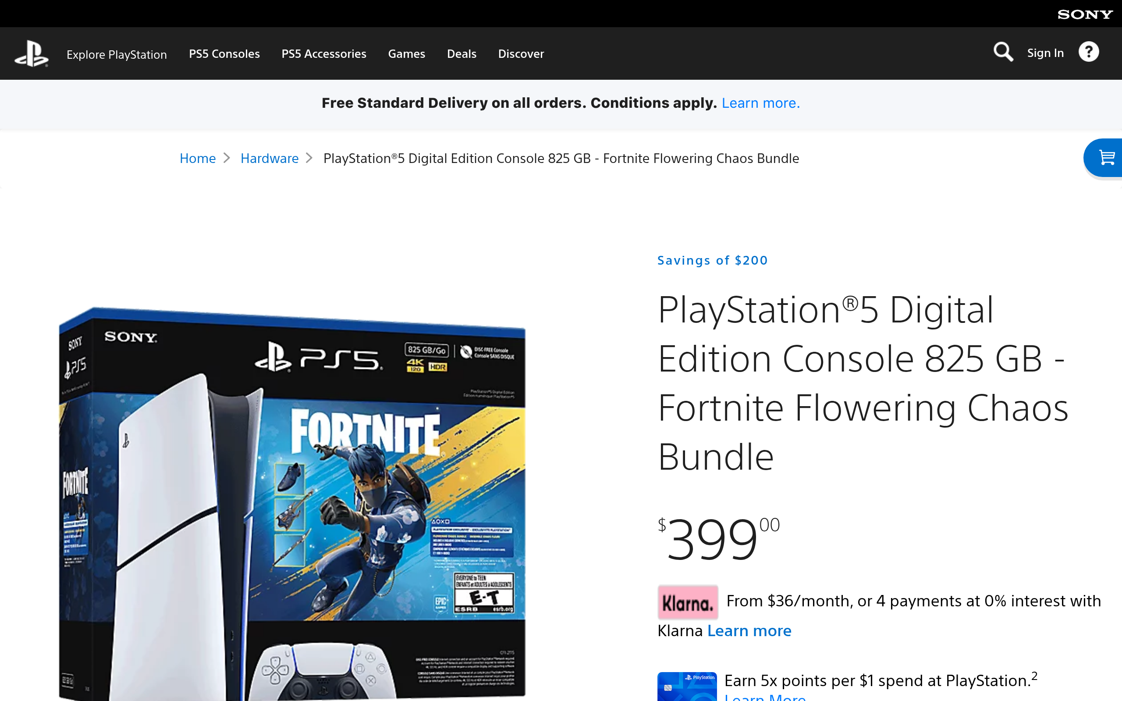Click the Sony logo in top bar
Viewport: 1122px width, 701px height.
tap(1085, 14)
